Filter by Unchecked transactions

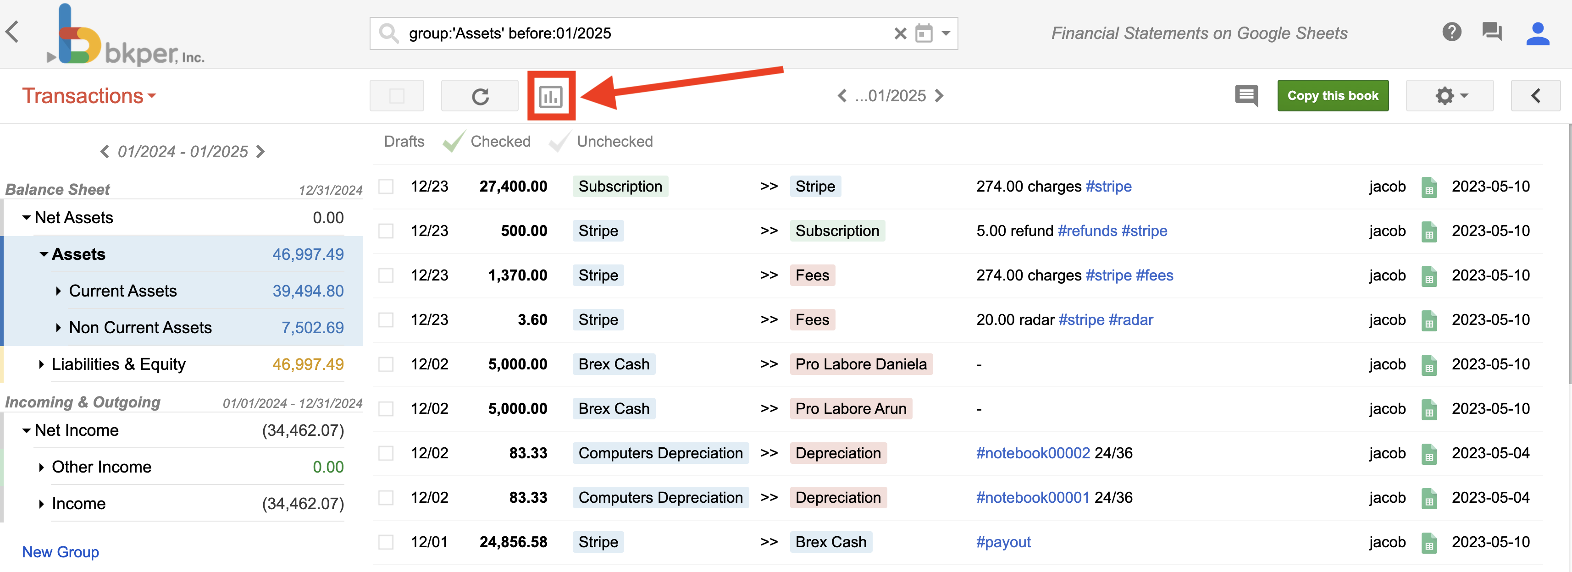(614, 142)
